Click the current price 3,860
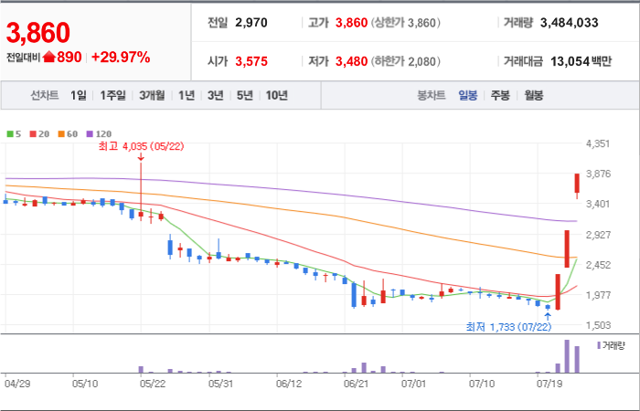 pos(38,33)
